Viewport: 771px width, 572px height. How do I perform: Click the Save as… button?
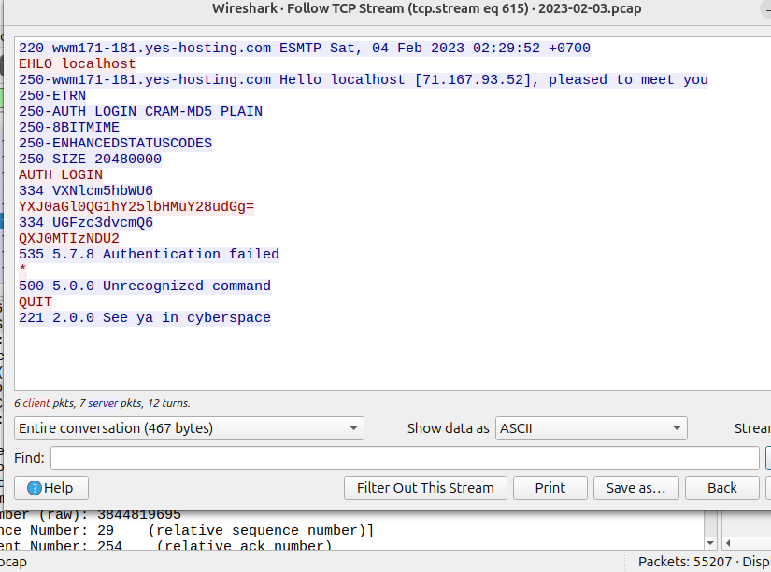[635, 488]
